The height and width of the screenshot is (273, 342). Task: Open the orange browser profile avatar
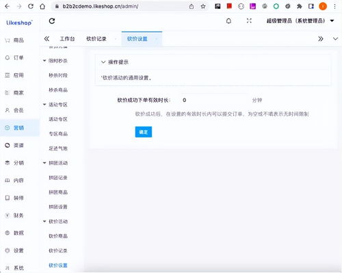click(x=323, y=6)
